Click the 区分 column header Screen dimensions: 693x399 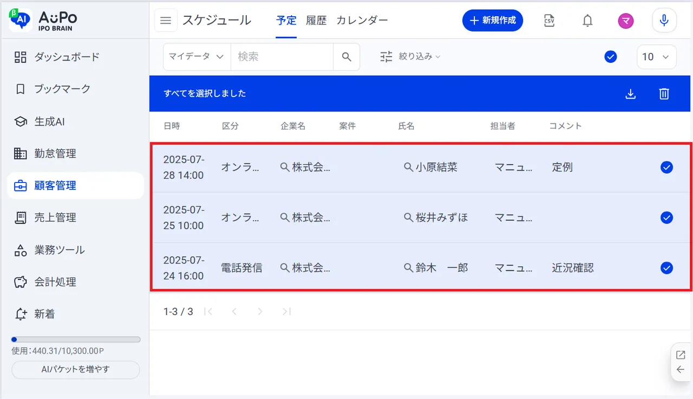pyautogui.click(x=230, y=126)
